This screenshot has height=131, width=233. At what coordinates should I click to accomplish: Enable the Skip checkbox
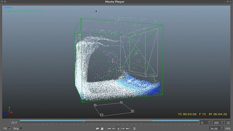point(21,128)
